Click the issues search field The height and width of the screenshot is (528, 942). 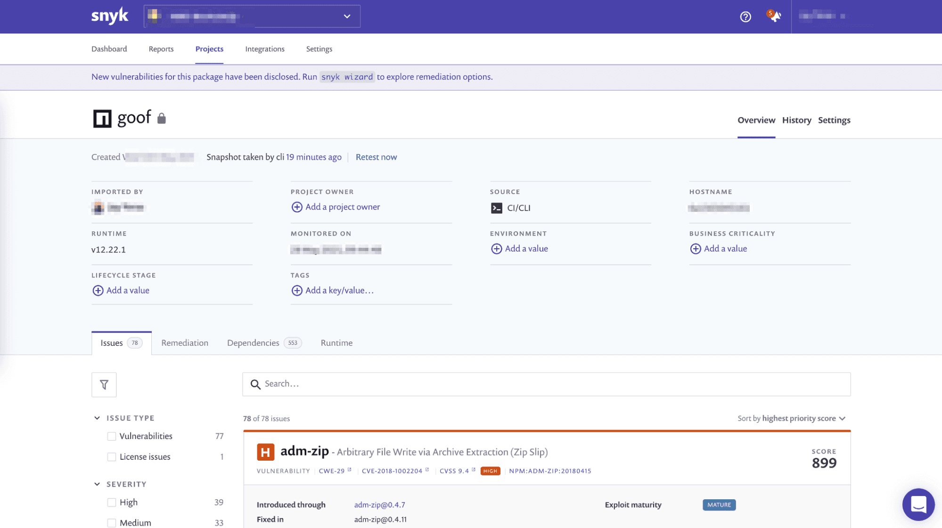[547, 384]
